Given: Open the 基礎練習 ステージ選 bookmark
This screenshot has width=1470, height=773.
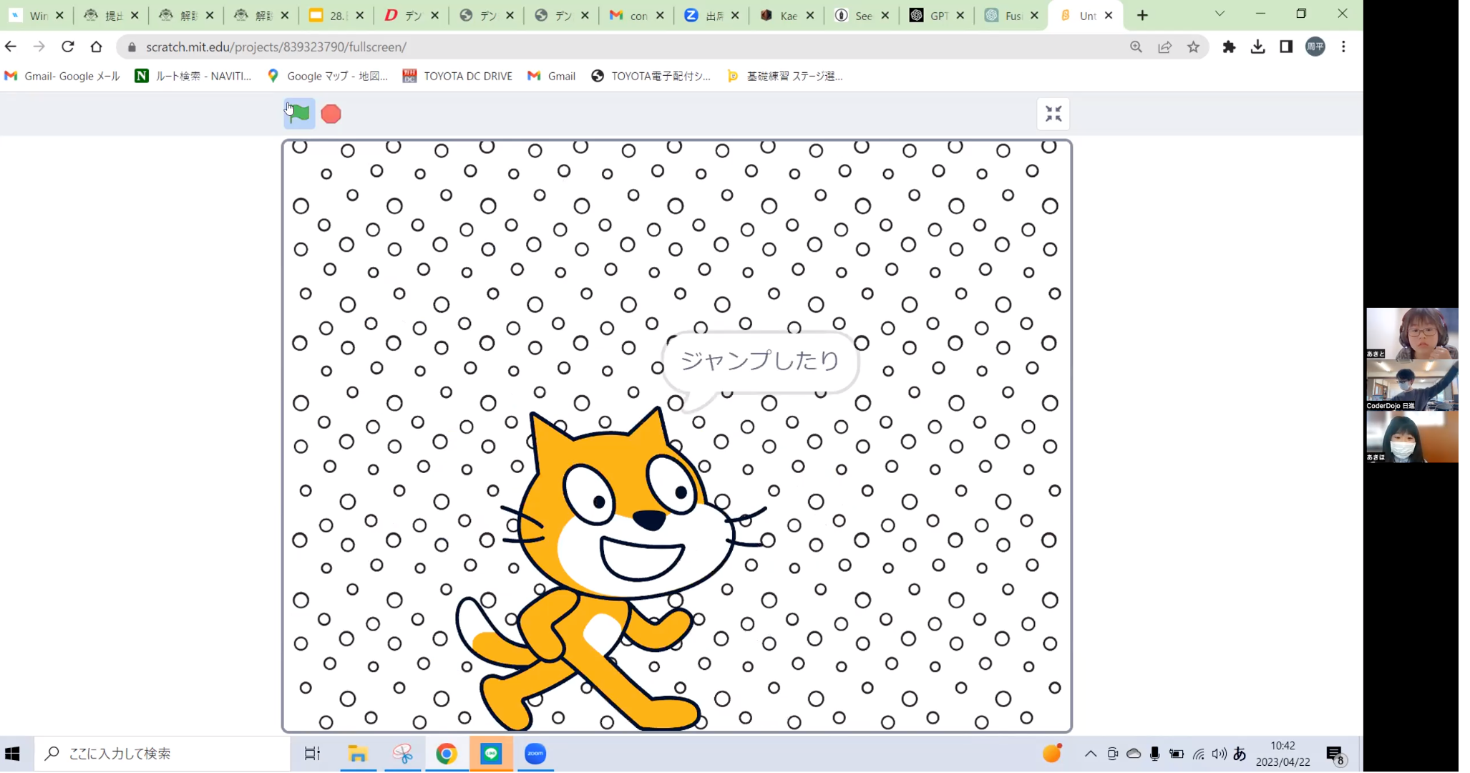Looking at the screenshot, I should pos(785,76).
